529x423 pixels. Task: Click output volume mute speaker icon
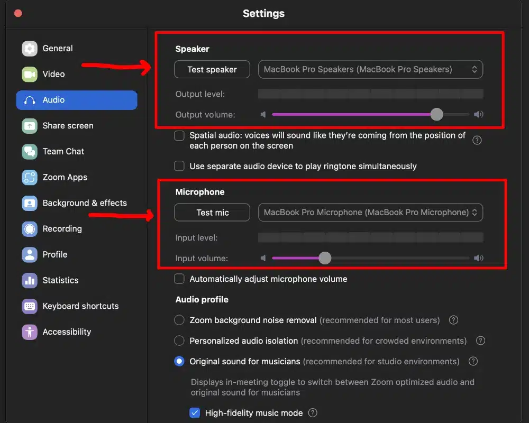coord(263,115)
